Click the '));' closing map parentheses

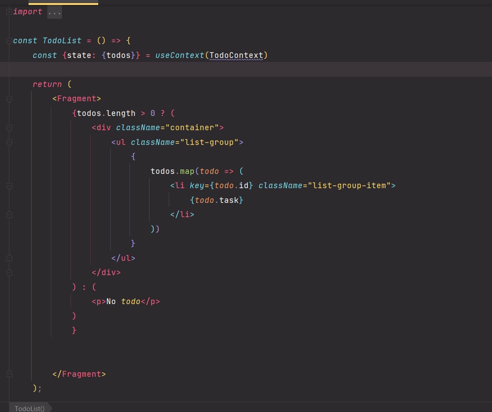click(155, 229)
